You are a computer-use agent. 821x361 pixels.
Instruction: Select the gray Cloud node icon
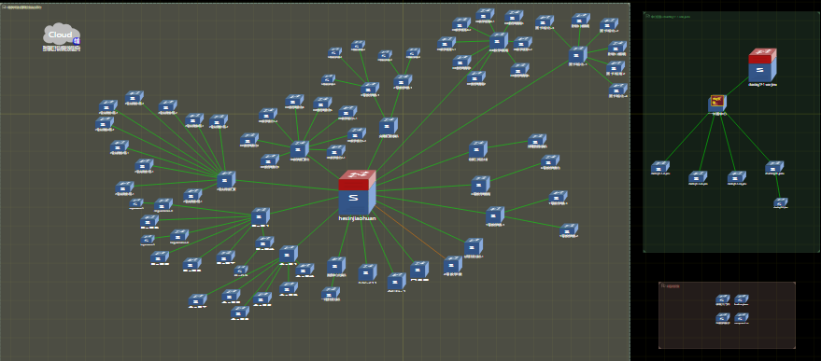62,35
